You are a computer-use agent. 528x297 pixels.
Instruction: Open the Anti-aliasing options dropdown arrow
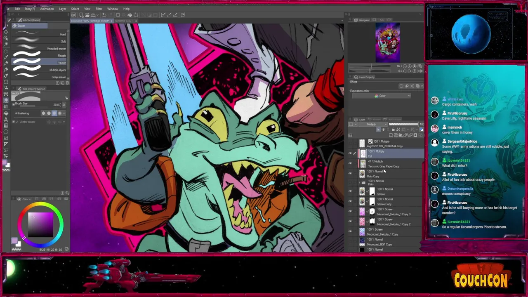64,113
